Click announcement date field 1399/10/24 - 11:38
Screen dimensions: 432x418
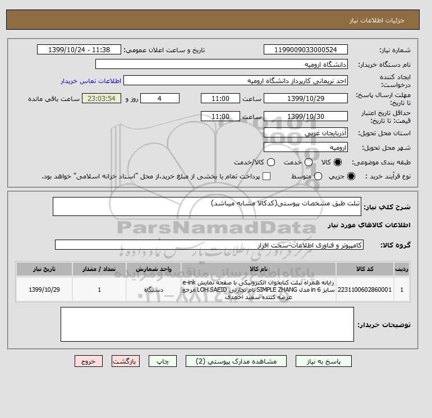[x=79, y=50]
